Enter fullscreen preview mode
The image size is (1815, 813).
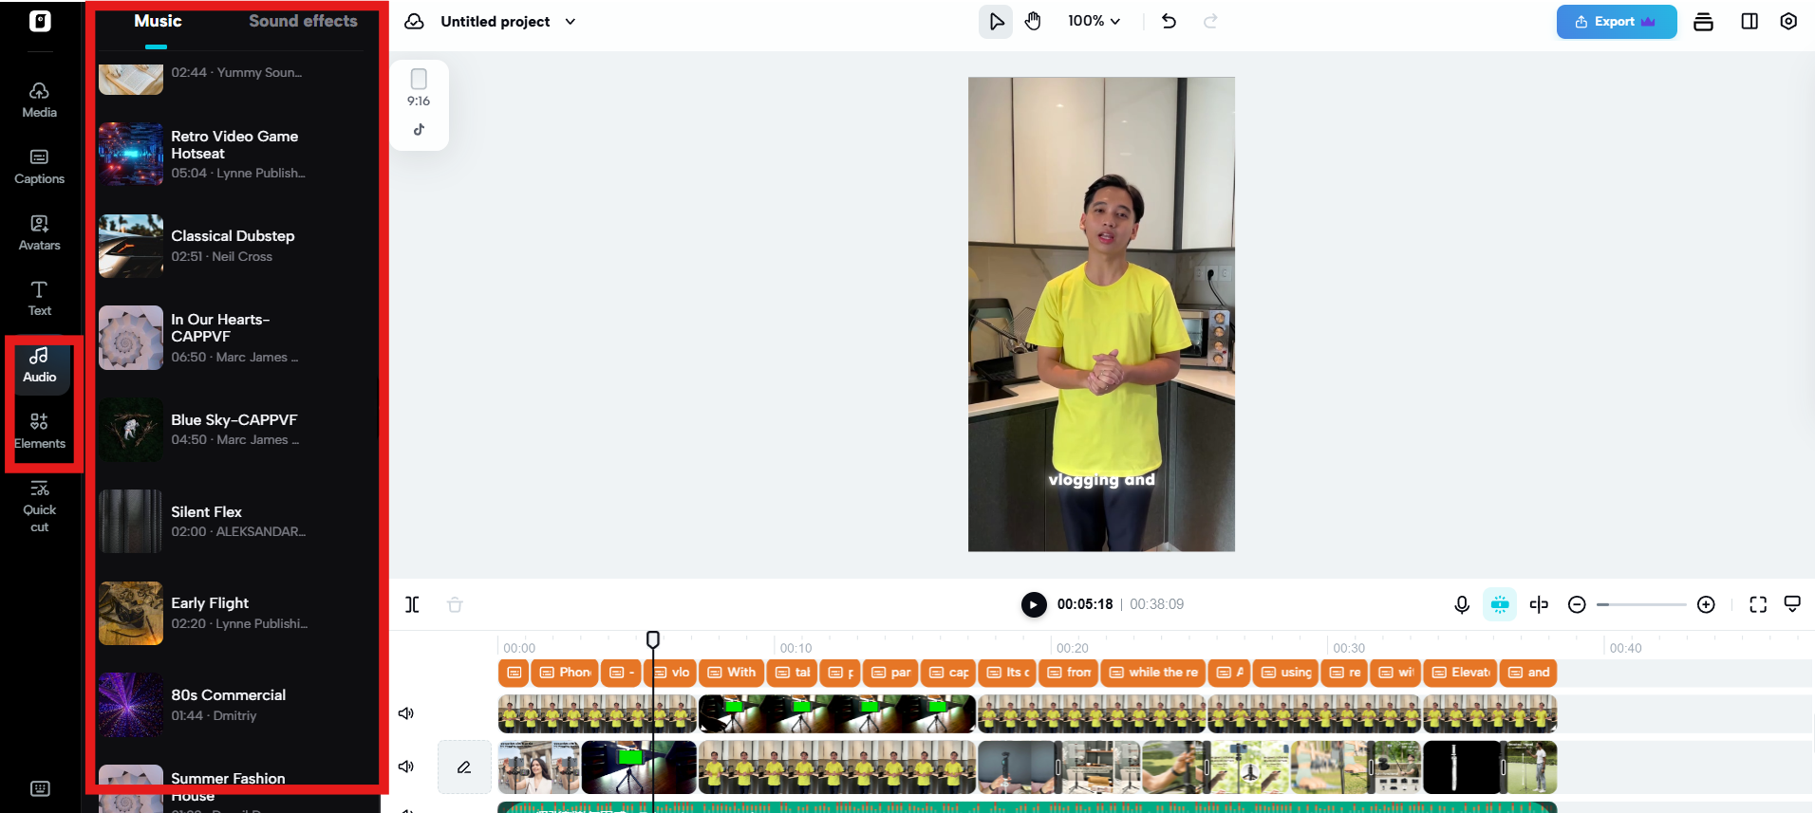tap(1758, 604)
